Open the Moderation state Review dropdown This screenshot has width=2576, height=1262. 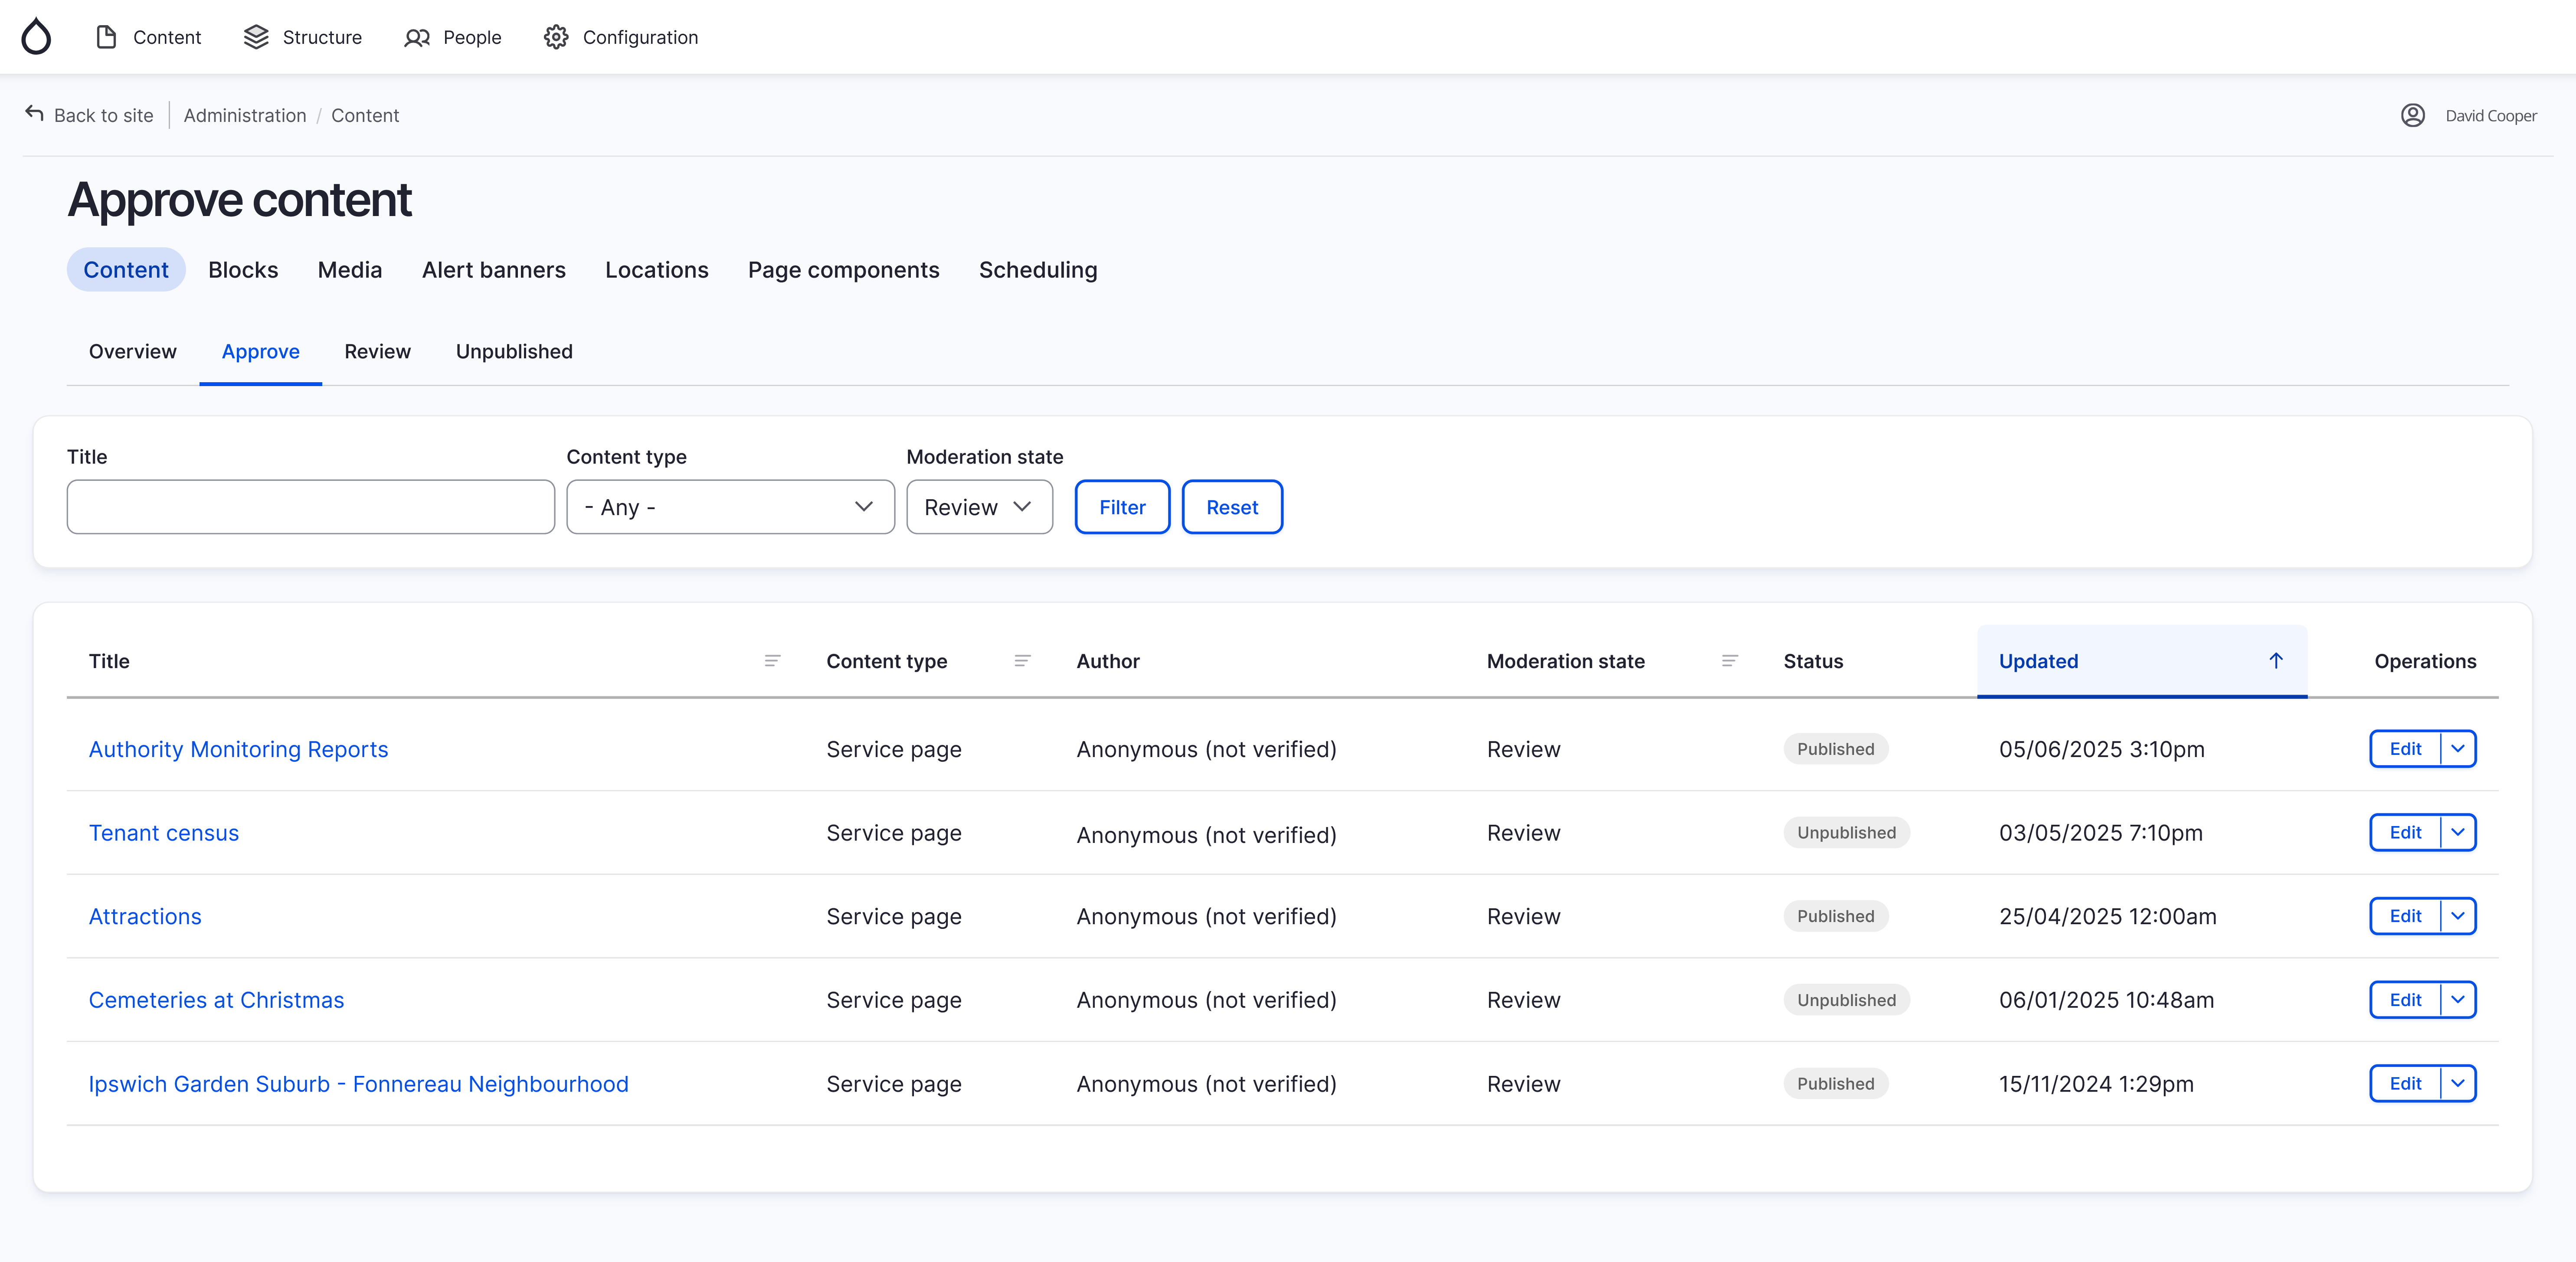[x=978, y=507]
